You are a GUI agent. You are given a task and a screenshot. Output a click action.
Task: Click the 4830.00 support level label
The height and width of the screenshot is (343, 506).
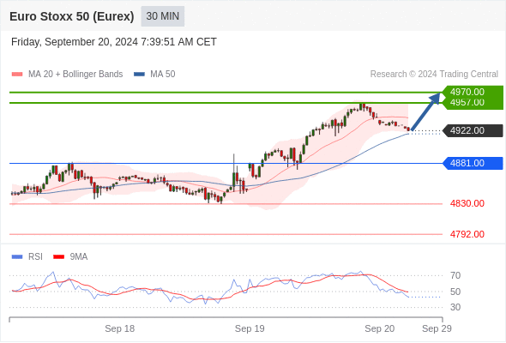[x=467, y=203]
